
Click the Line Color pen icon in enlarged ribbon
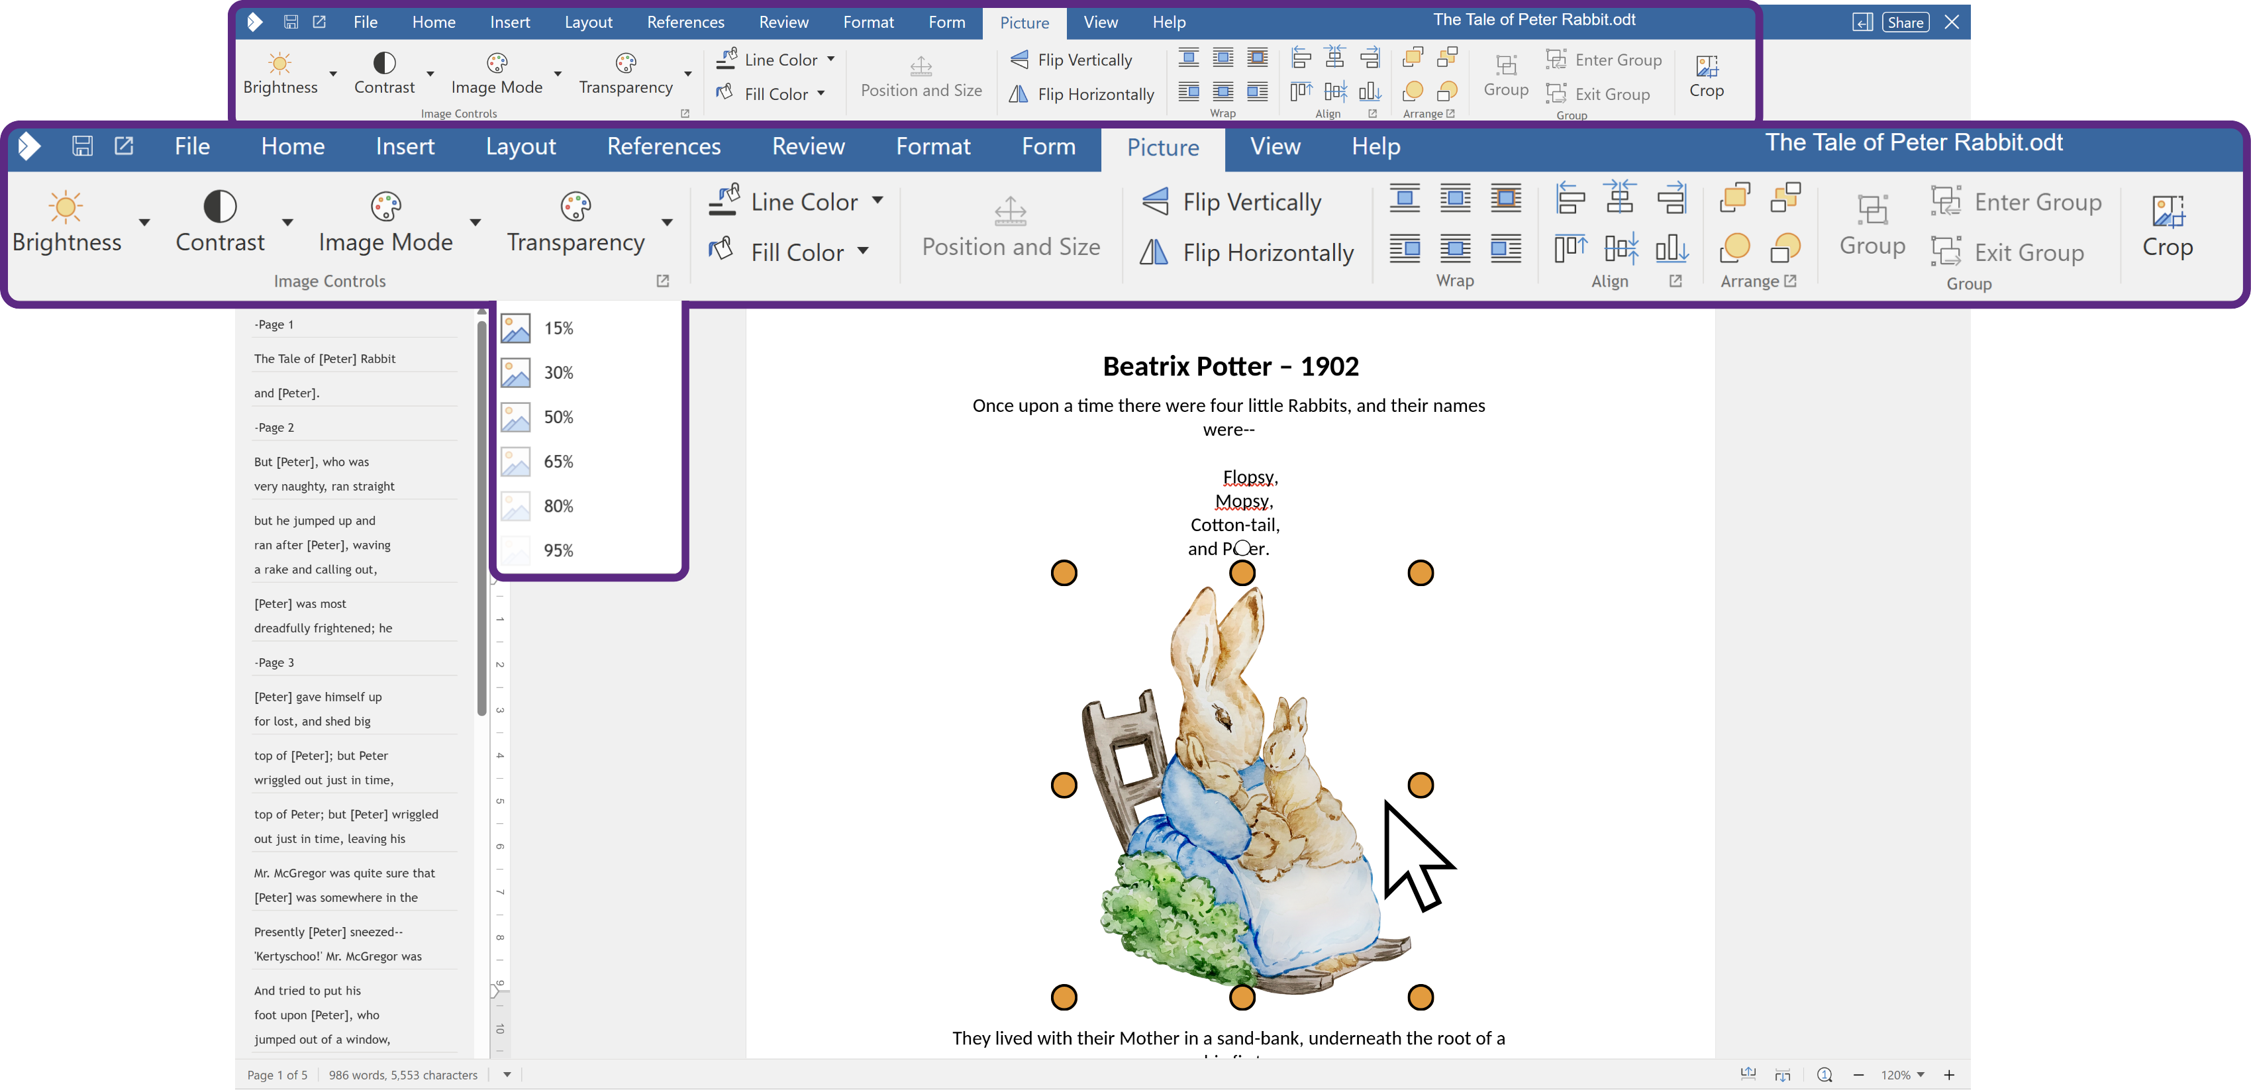tap(725, 200)
